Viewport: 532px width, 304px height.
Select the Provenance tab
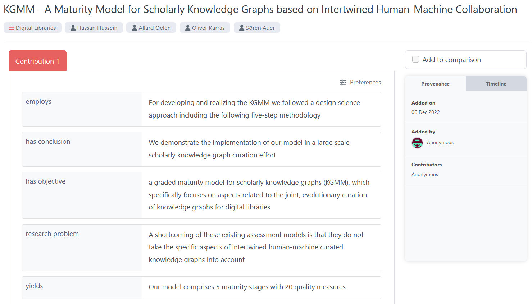pos(435,84)
